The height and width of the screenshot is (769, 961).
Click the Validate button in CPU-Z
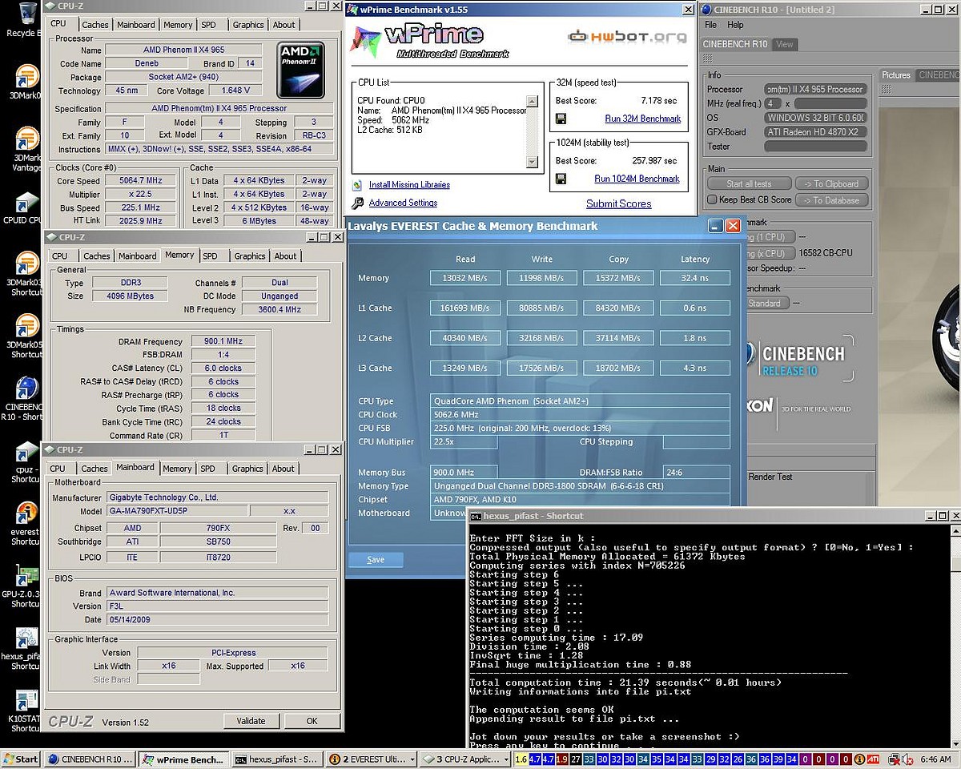[251, 721]
